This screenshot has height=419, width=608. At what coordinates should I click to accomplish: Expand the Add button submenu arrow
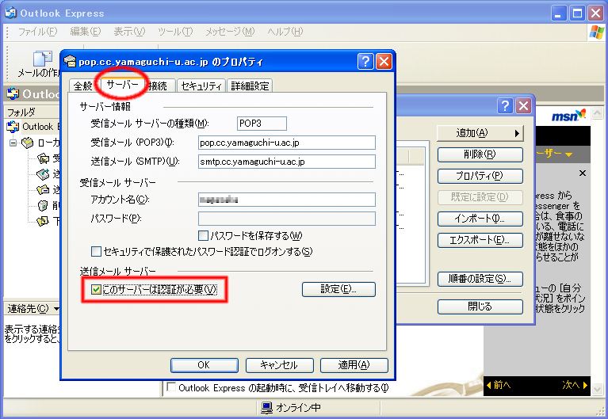pyautogui.click(x=517, y=133)
